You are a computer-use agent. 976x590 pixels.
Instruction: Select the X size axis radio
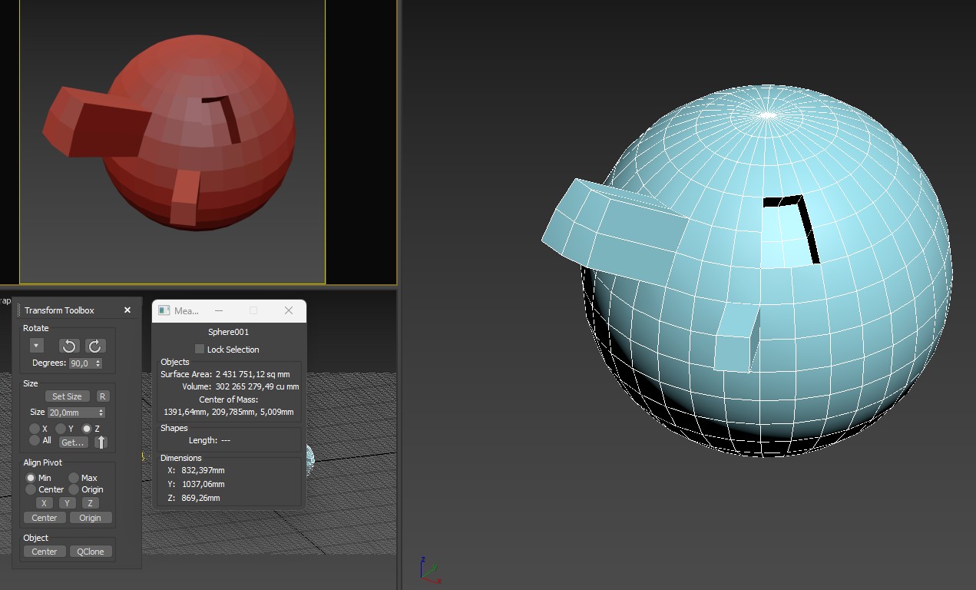(x=35, y=429)
